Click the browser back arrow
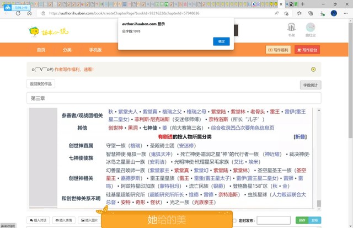This screenshot has width=353, height=228. [6, 13]
